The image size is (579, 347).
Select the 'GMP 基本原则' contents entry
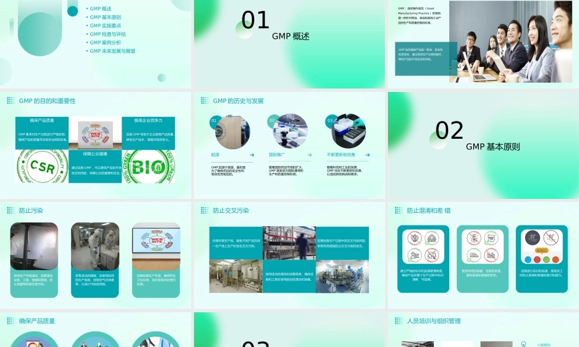[105, 17]
